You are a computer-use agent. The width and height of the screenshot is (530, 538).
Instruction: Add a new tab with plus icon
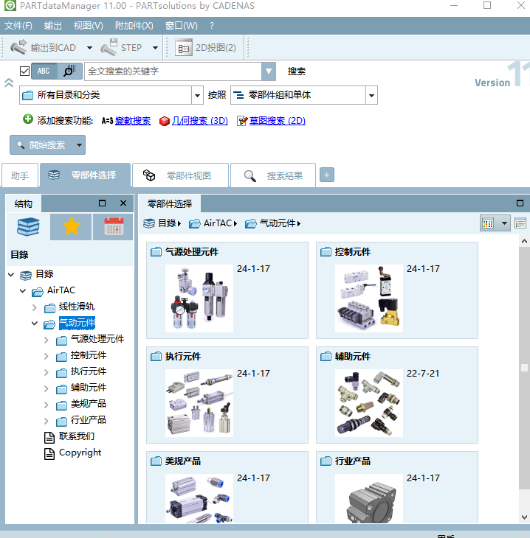(x=326, y=175)
